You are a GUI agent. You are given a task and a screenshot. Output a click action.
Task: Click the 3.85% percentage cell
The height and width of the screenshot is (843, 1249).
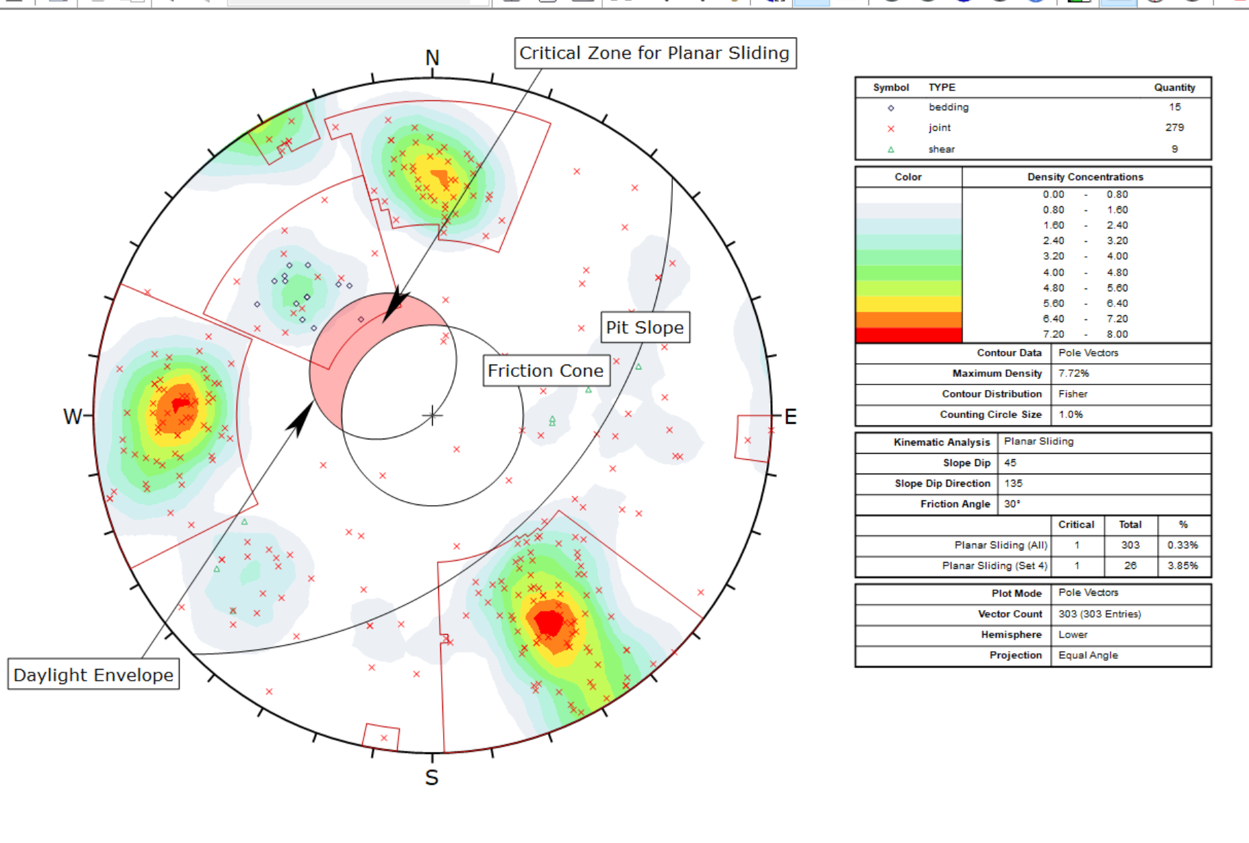(x=1182, y=565)
